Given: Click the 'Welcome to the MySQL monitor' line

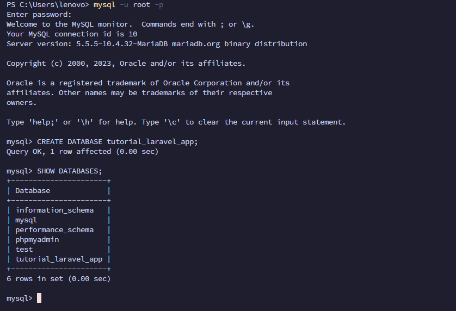Looking at the screenshot, I should [x=130, y=24].
